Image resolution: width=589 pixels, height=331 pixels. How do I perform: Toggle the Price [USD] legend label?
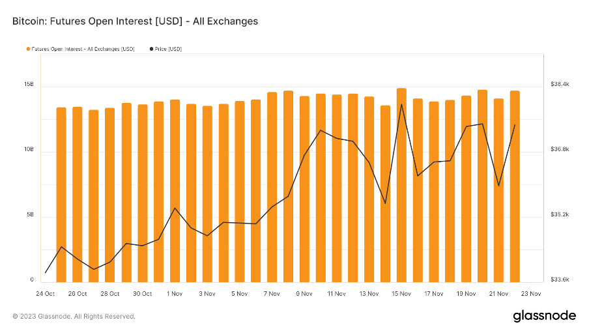[x=168, y=49]
